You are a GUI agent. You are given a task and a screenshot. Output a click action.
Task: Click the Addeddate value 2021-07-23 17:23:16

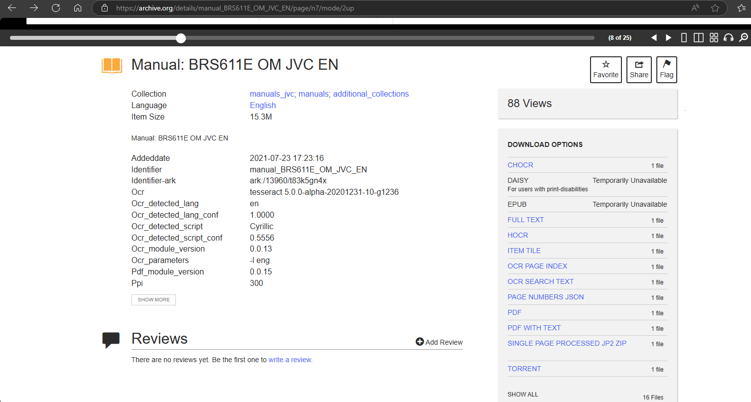(287, 158)
